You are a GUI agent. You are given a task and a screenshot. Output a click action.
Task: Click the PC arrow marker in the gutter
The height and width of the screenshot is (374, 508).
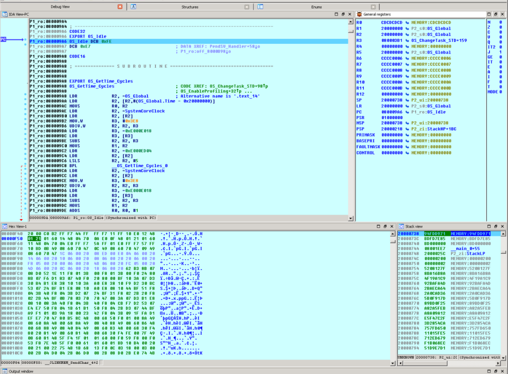click(x=11, y=40)
